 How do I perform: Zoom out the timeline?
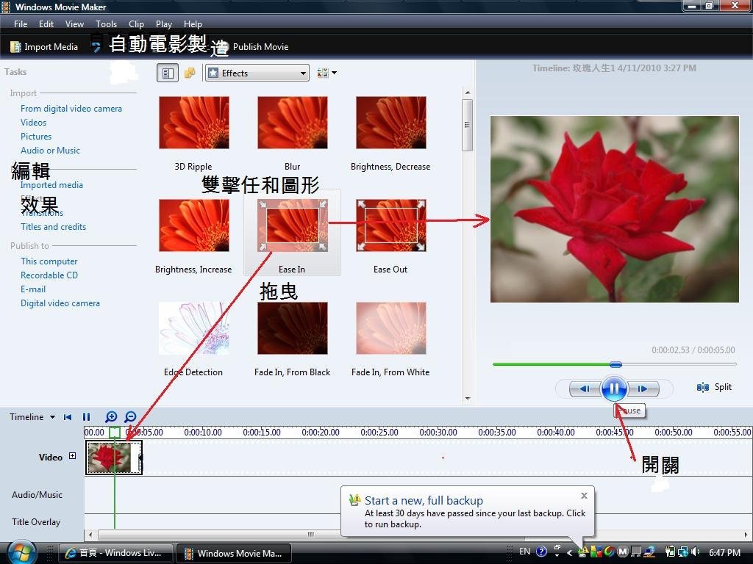[x=130, y=417]
